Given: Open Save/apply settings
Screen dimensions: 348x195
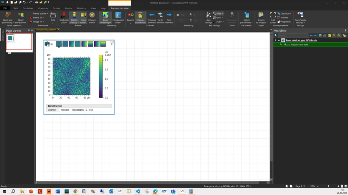Looking at the screenshot, I should point(300,18).
